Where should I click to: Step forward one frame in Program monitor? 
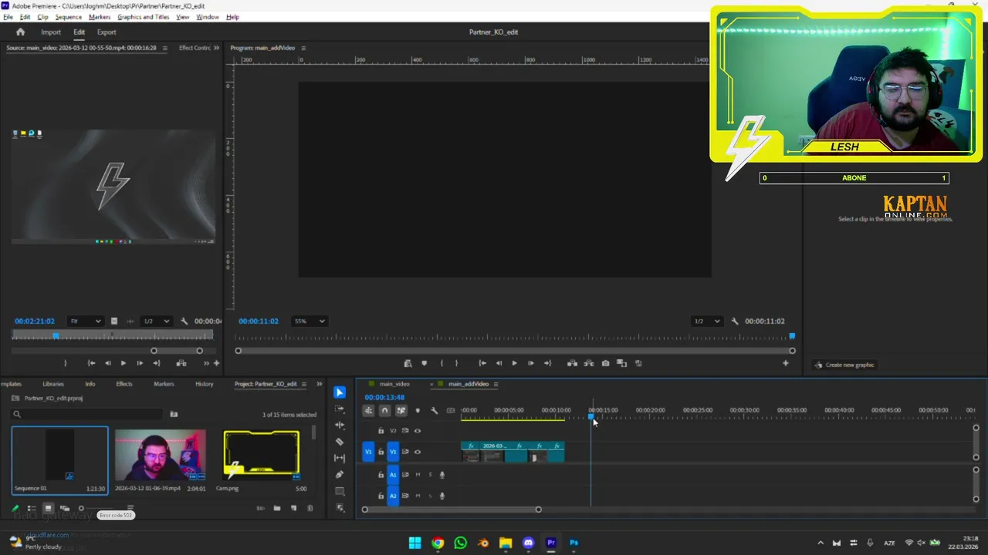pyautogui.click(x=530, y=363)
